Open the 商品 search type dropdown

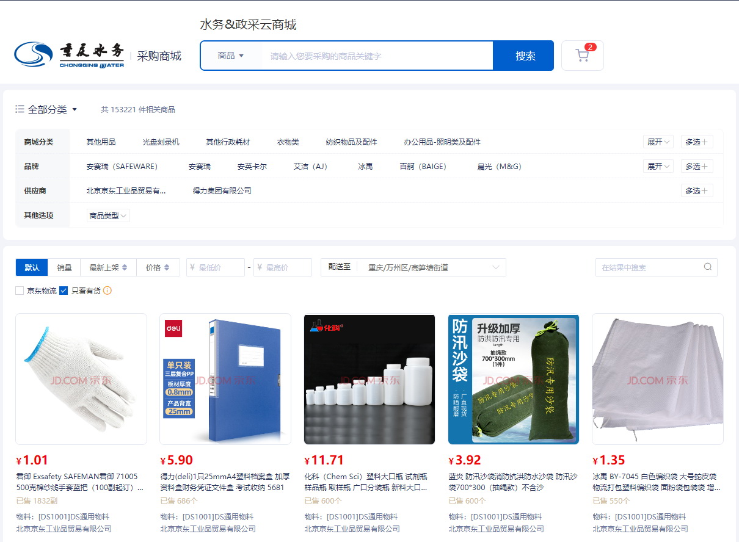click(x=231, y=56)
